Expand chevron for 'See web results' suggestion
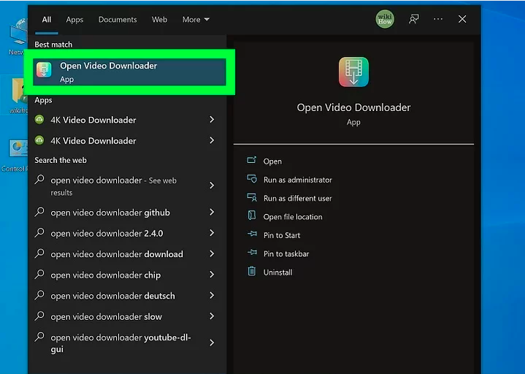 click(212, 186)
